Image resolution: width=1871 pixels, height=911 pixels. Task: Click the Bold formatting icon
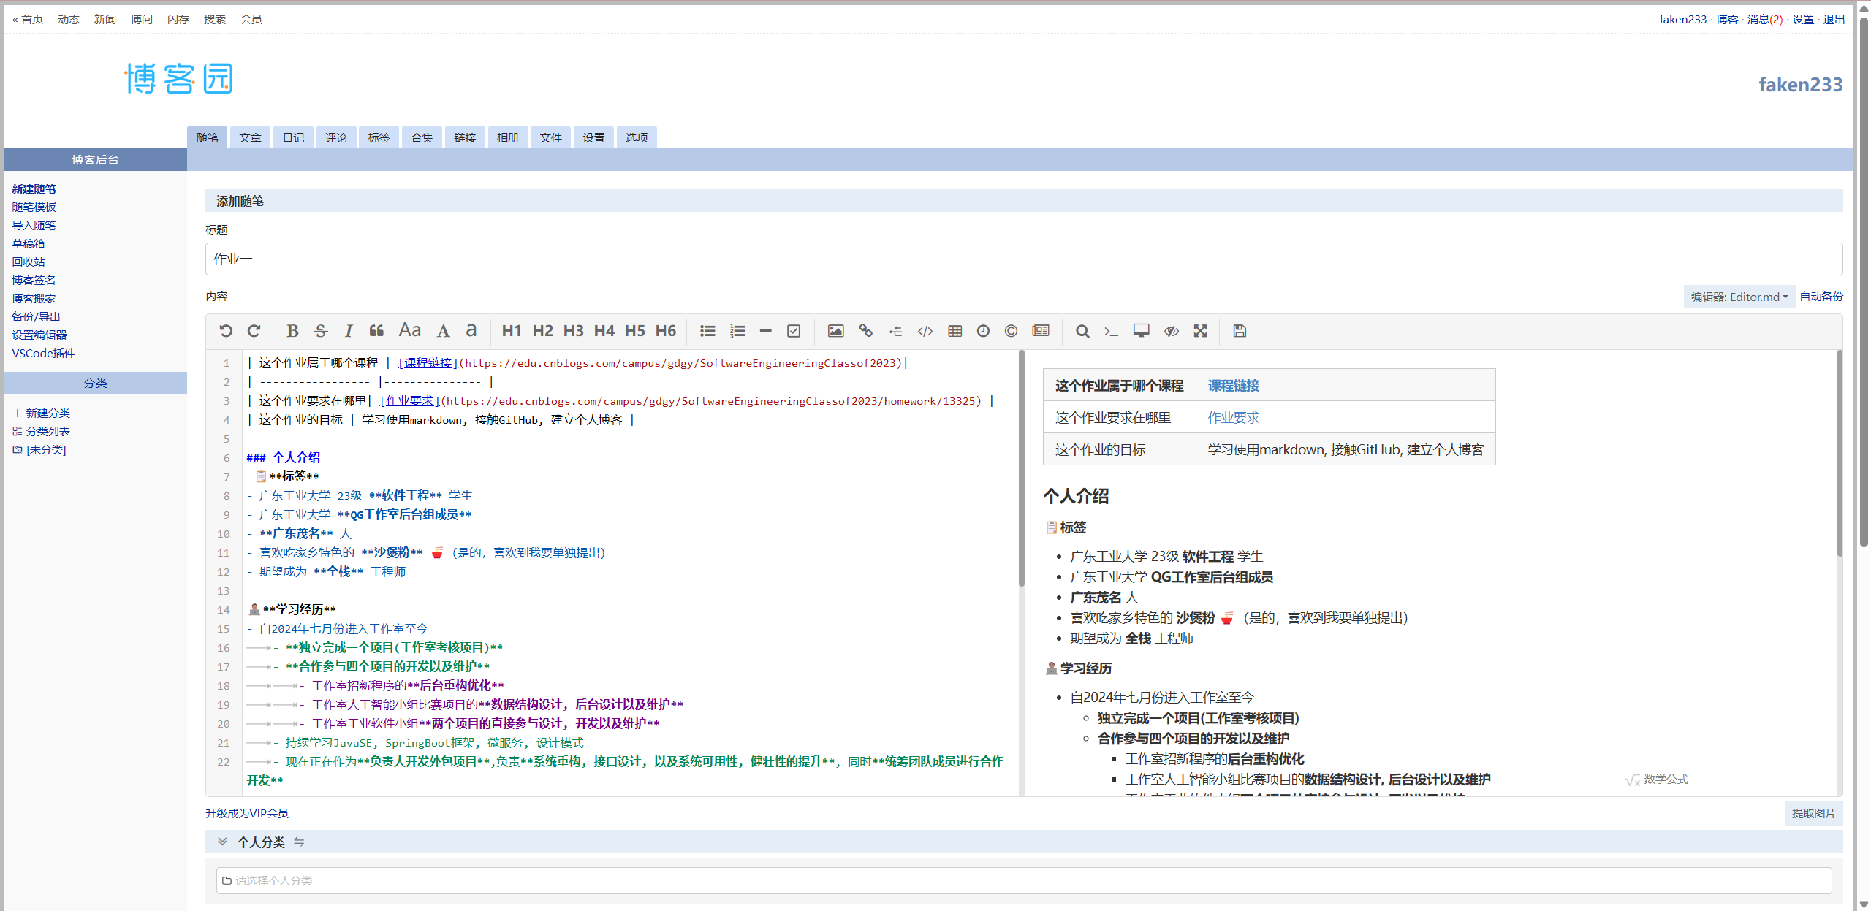tap(292, 331)
